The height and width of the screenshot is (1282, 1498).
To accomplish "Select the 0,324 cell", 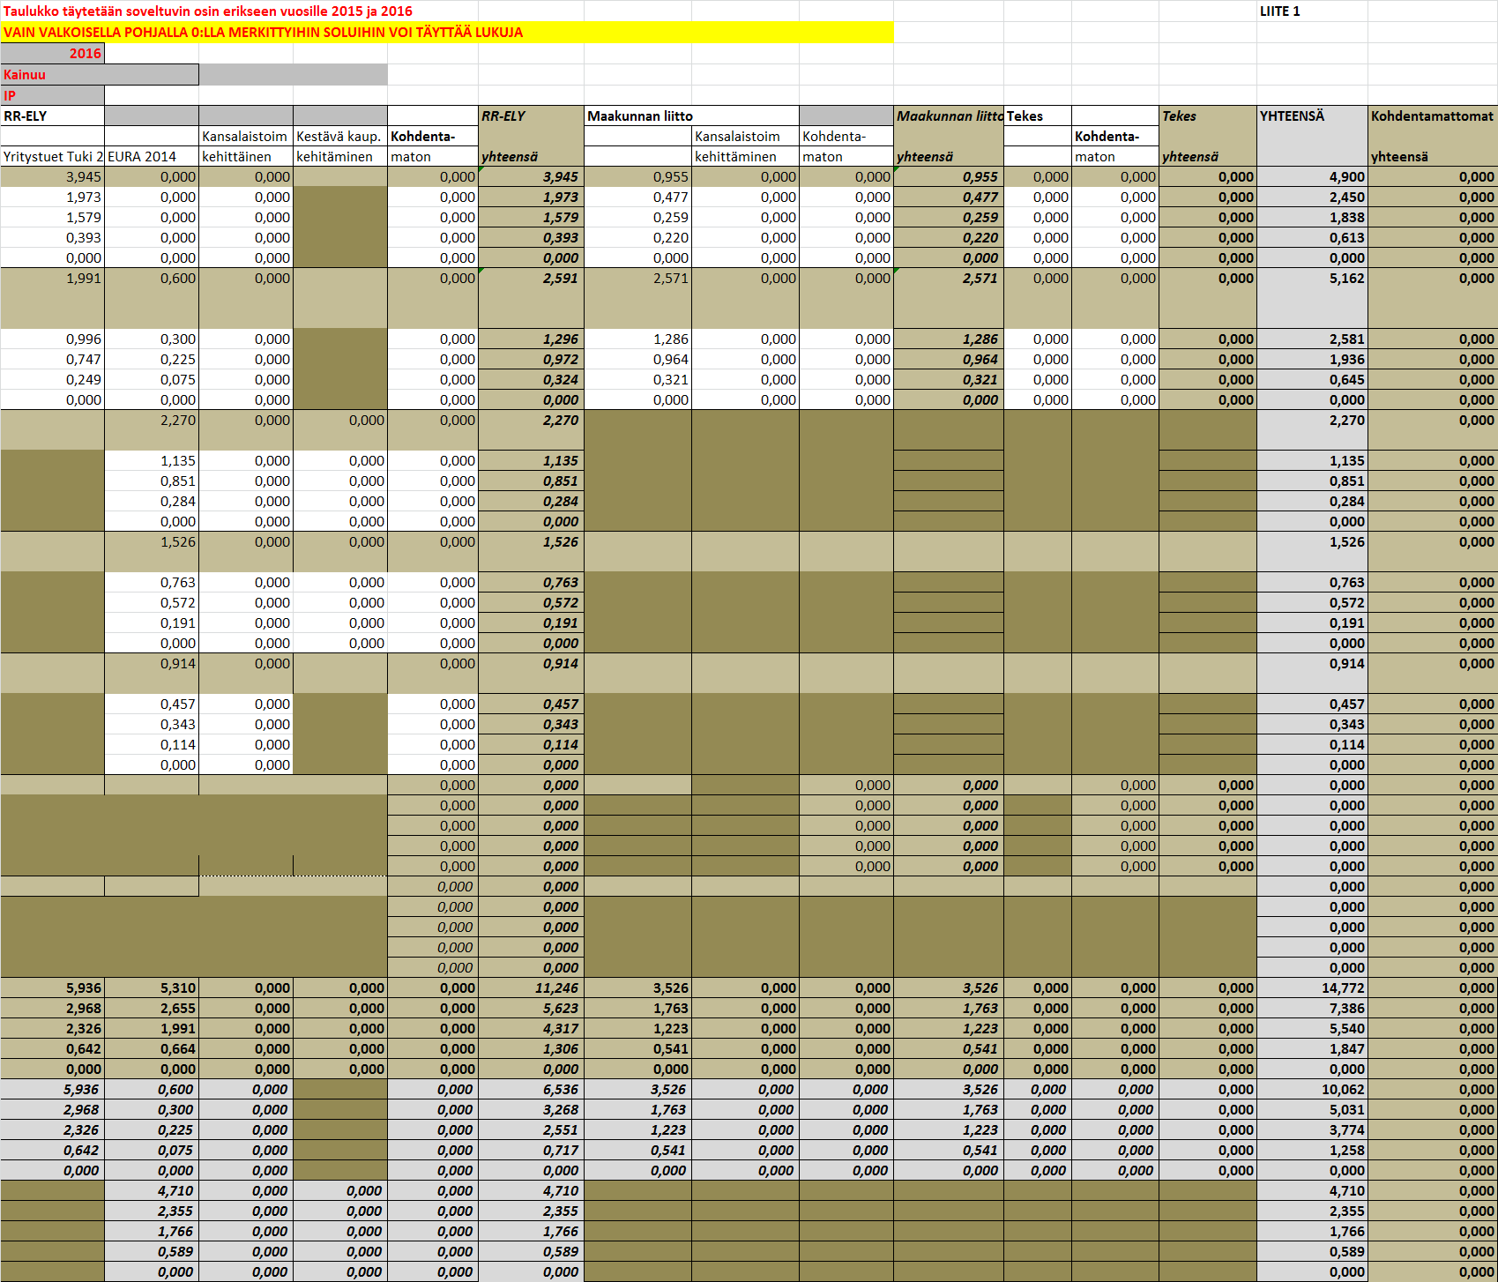I will (531, 379).
